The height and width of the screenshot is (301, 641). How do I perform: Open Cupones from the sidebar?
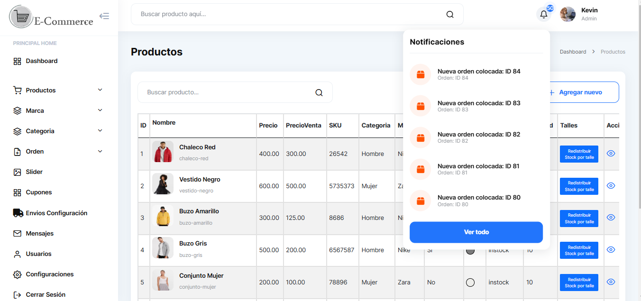pos(39,192)
